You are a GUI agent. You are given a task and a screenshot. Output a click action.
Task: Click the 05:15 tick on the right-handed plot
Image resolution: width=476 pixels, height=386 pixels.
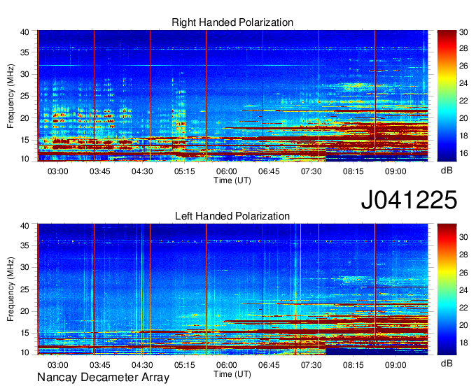pyautogui.click(x=184, y=171)
